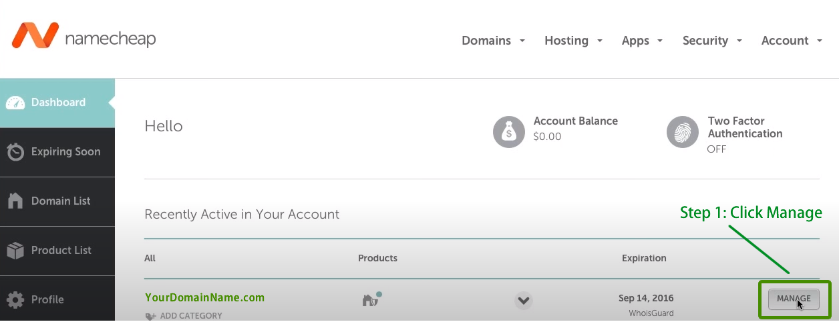Open the YourDomainName.com link

[204, 297]
